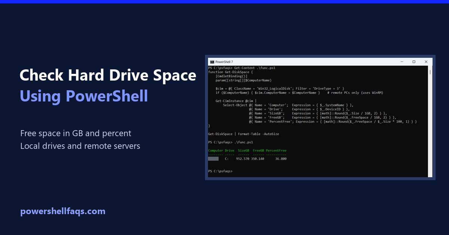
Task: Click the powershellfaqs.com site link
Action: [x=63, y=211]
